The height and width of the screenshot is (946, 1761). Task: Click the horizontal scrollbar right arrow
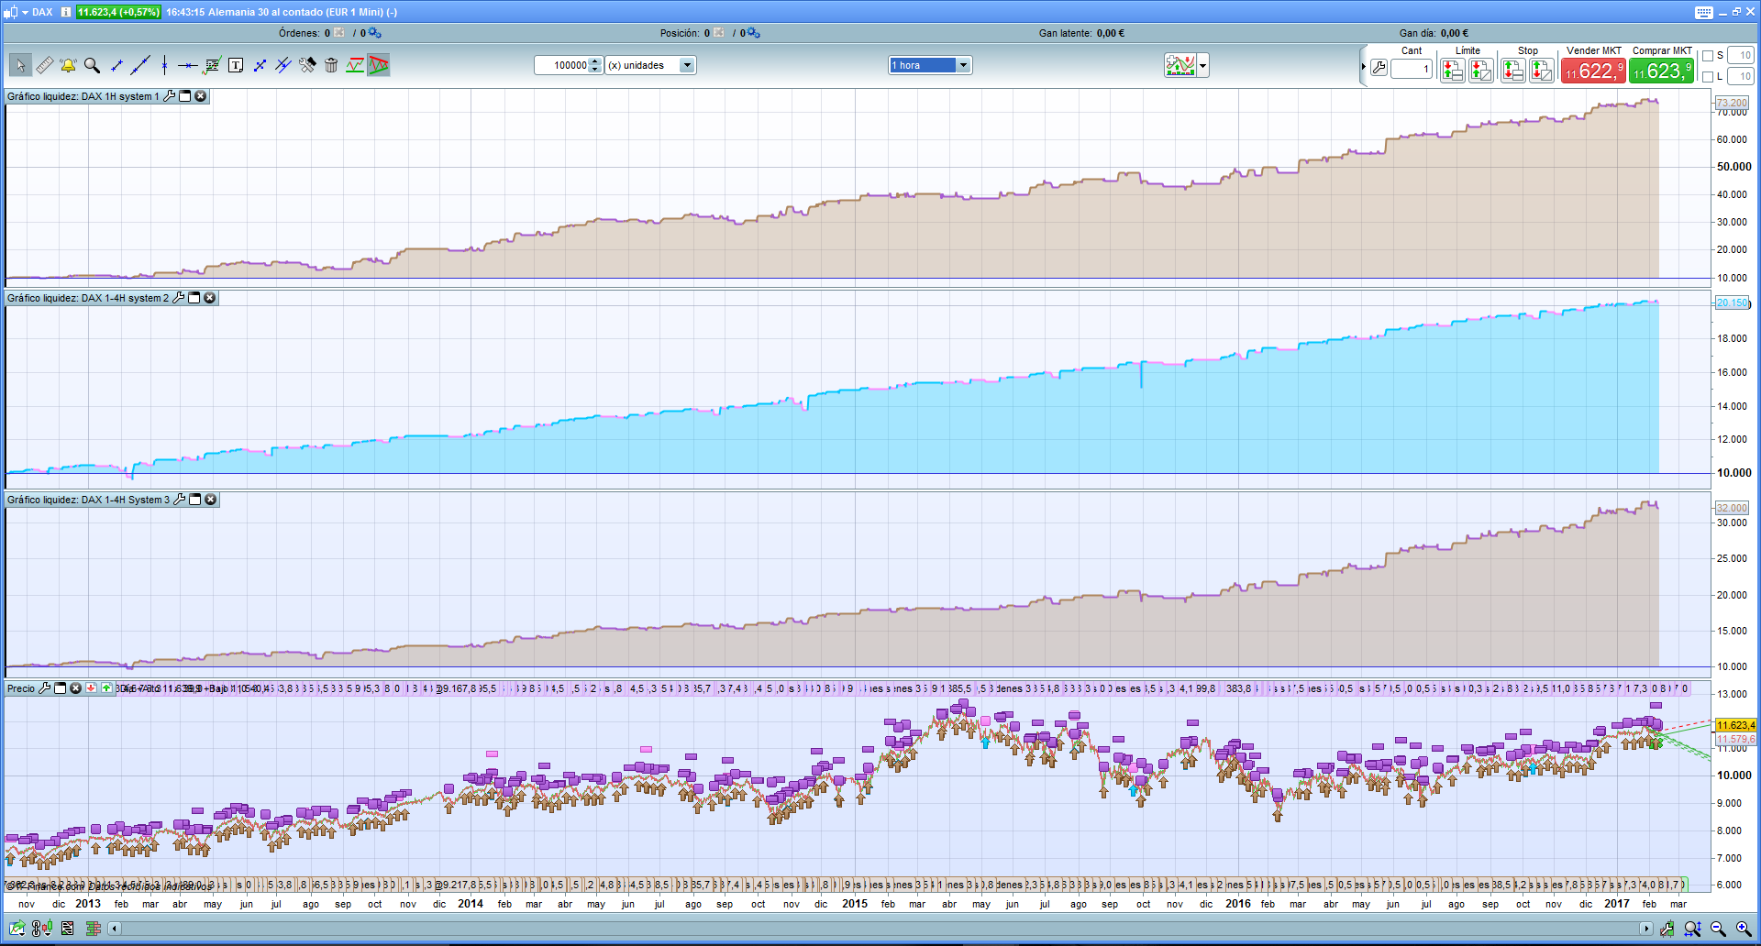pyautogui.click(x=1646, y=929)
